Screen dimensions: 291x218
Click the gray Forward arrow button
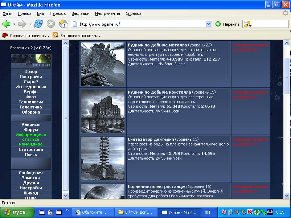[x=22, y=24]
